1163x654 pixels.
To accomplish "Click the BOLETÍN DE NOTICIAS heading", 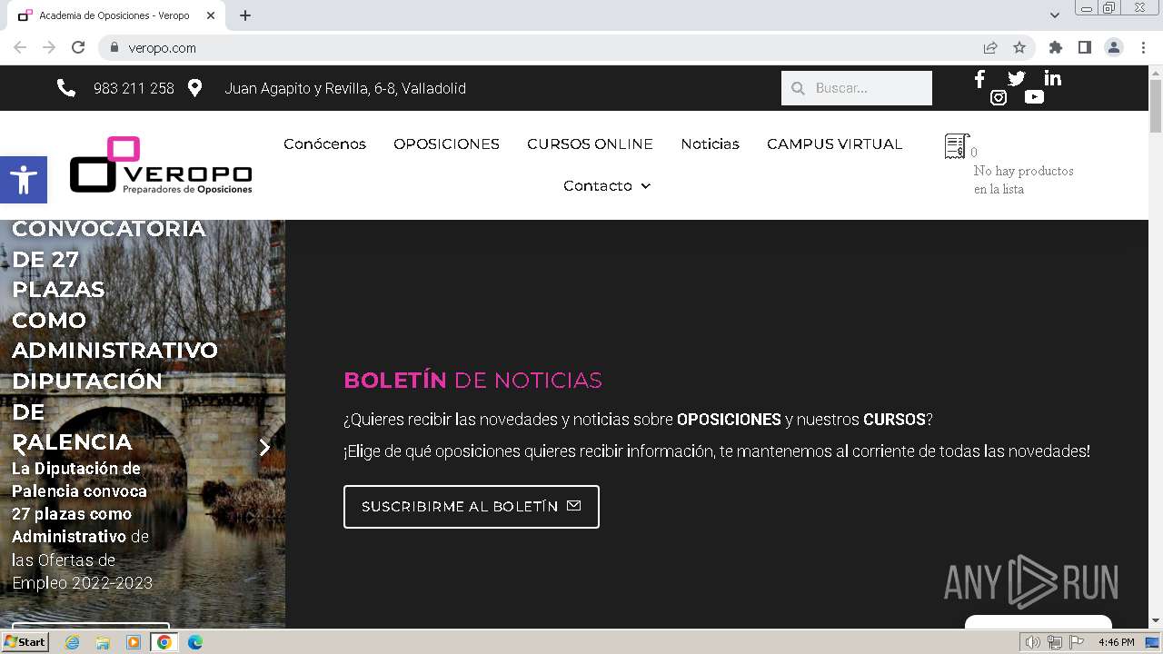I will pos(472,380).
